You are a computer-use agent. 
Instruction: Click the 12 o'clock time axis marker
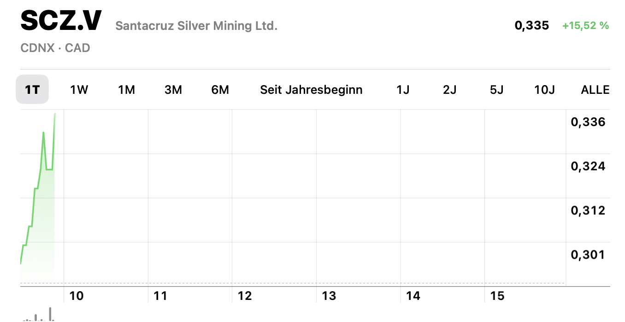point(245,296)
